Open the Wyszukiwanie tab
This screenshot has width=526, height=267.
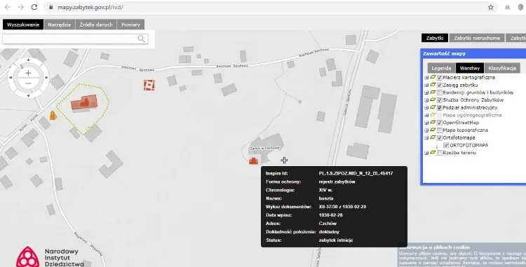23,25
